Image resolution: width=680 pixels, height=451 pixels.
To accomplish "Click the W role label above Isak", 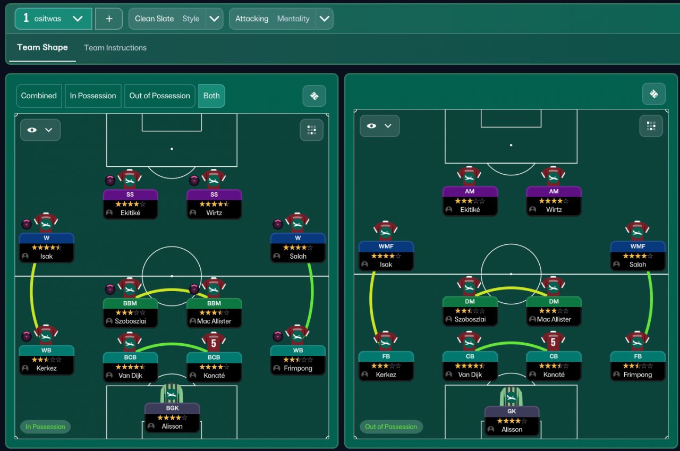I will [x=47, y=238].
